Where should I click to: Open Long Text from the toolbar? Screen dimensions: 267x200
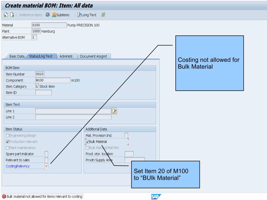(87, 15)
